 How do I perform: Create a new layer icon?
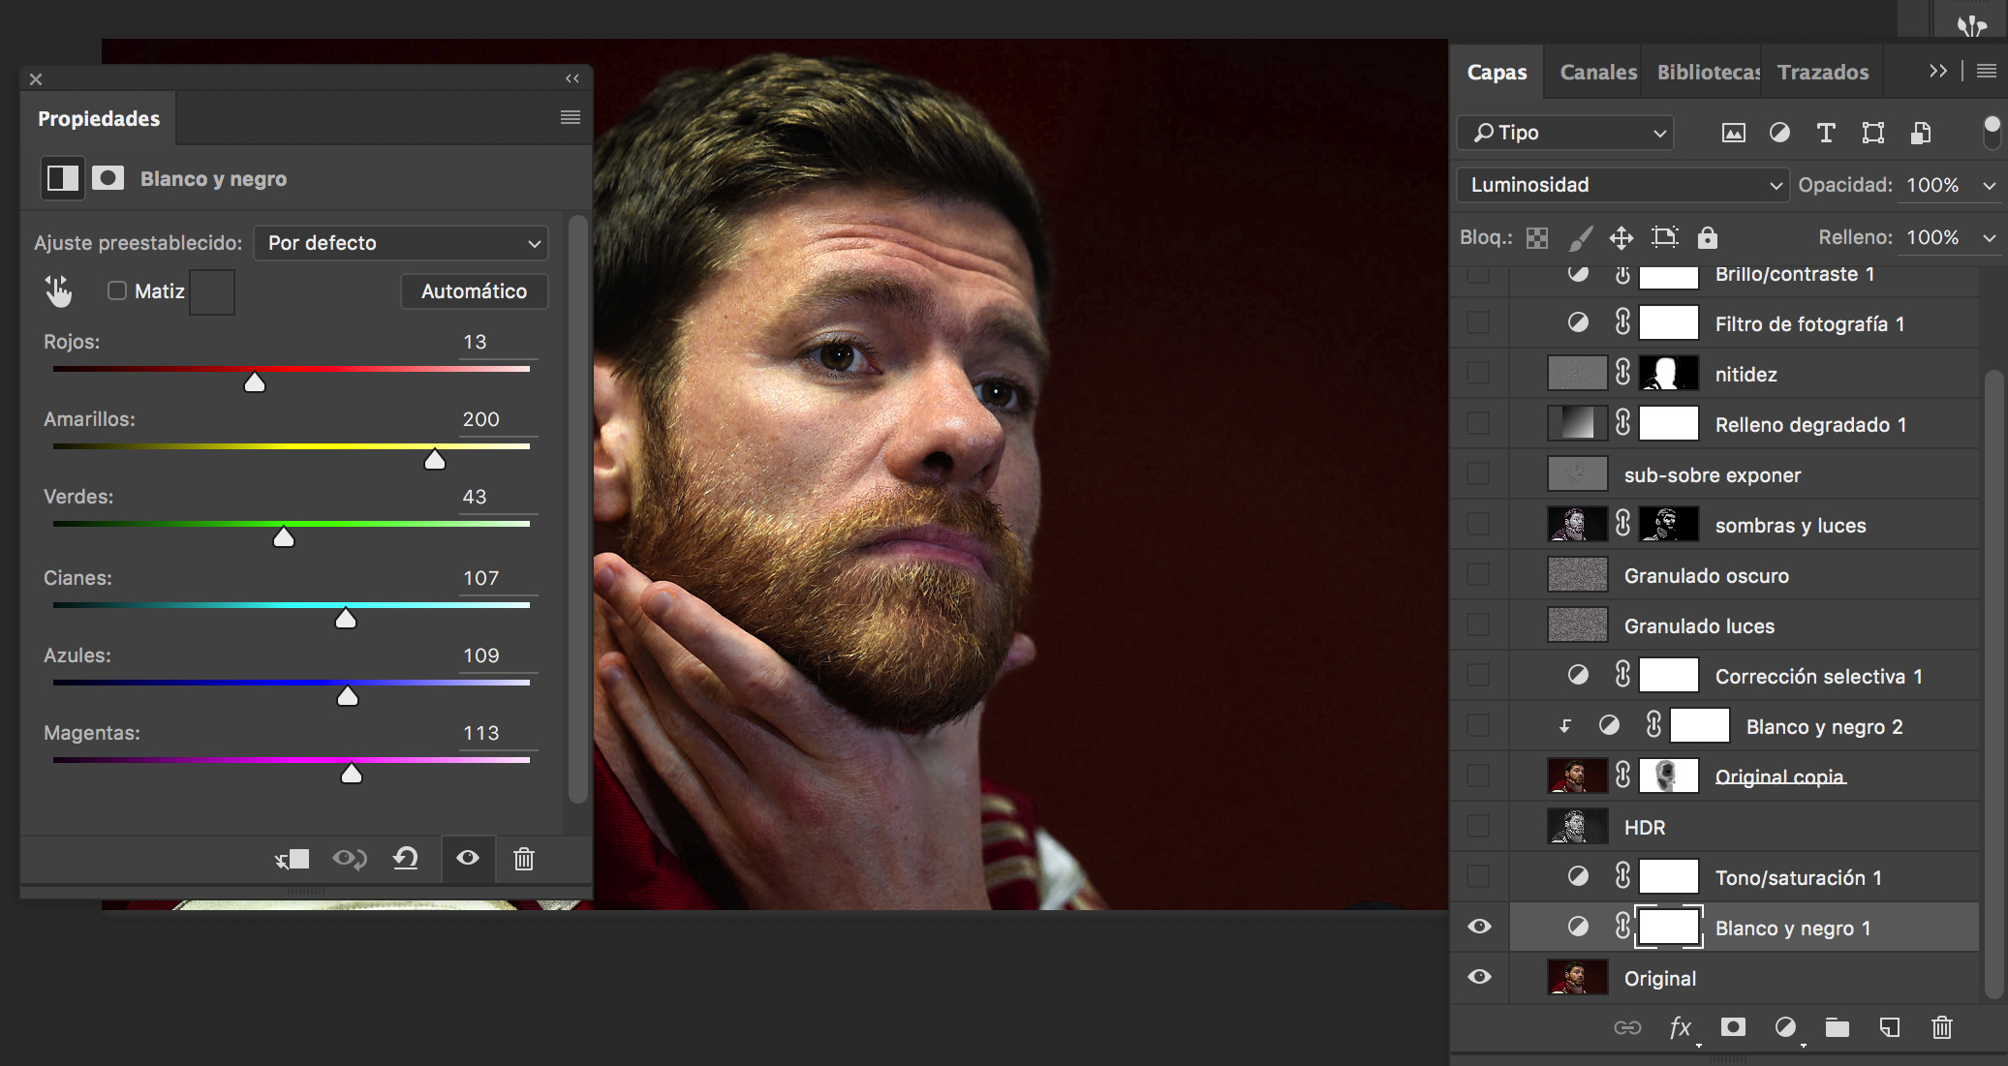(x=1890, y=1027)
